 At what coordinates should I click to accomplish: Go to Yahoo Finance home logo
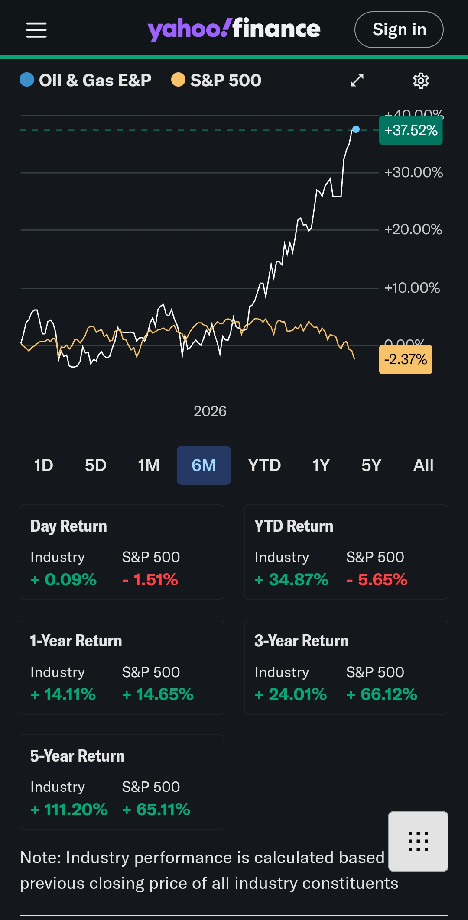click(x=234, y=29)
